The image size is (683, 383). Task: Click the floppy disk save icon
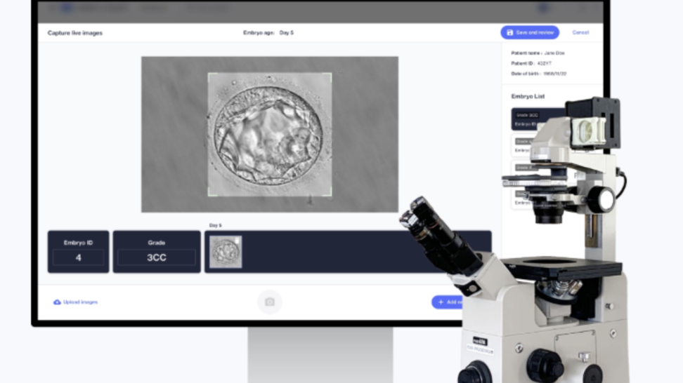click(x=510, y=32)
